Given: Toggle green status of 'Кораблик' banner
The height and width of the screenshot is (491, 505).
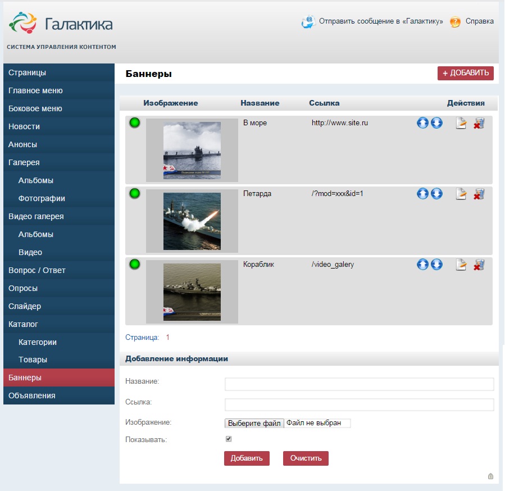Looking at the screenshot, I should coord(135,264).
